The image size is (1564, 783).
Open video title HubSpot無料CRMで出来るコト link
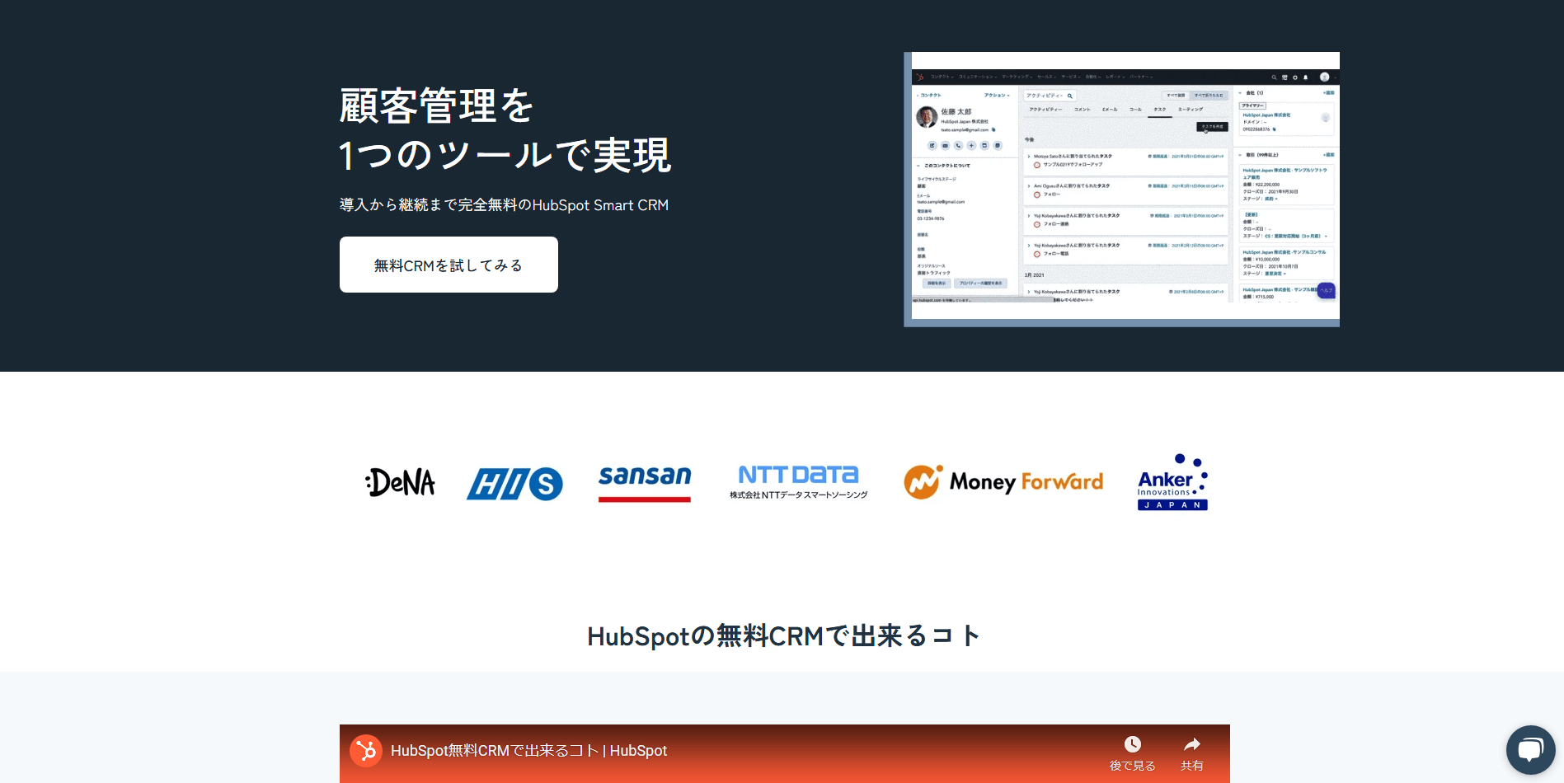pos(528,751)
